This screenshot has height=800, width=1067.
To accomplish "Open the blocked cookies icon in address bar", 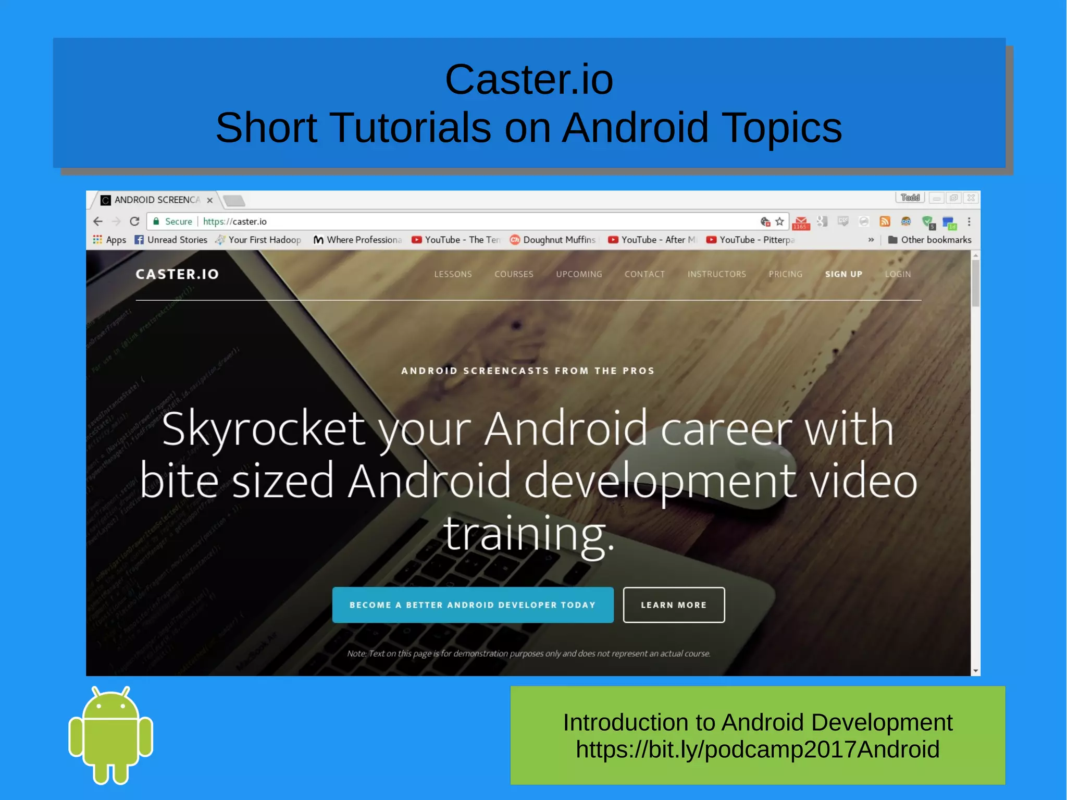I will 765,221.
